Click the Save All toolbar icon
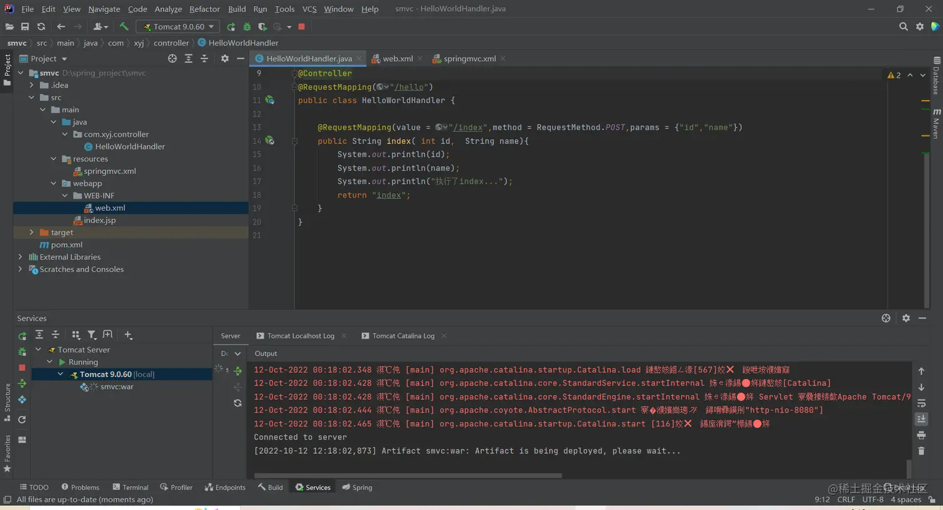 (25, 27)
